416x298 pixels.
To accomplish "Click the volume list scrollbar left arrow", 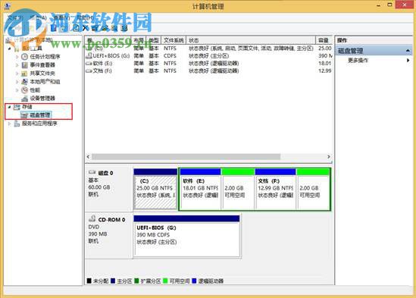I will (x=89, y=157).
